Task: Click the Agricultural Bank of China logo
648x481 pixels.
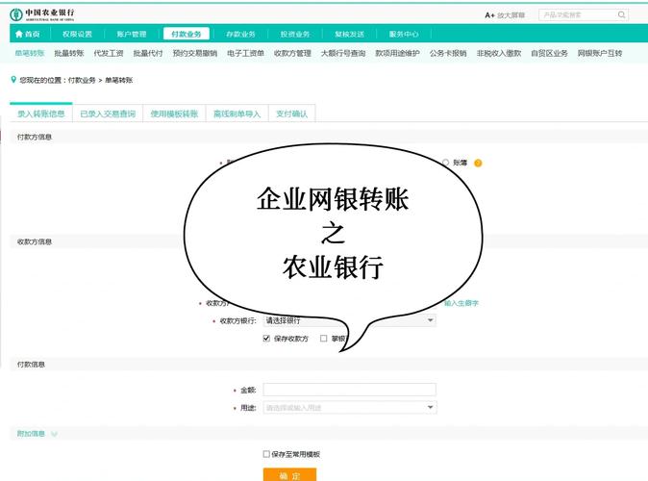Action: coord(42,14)
